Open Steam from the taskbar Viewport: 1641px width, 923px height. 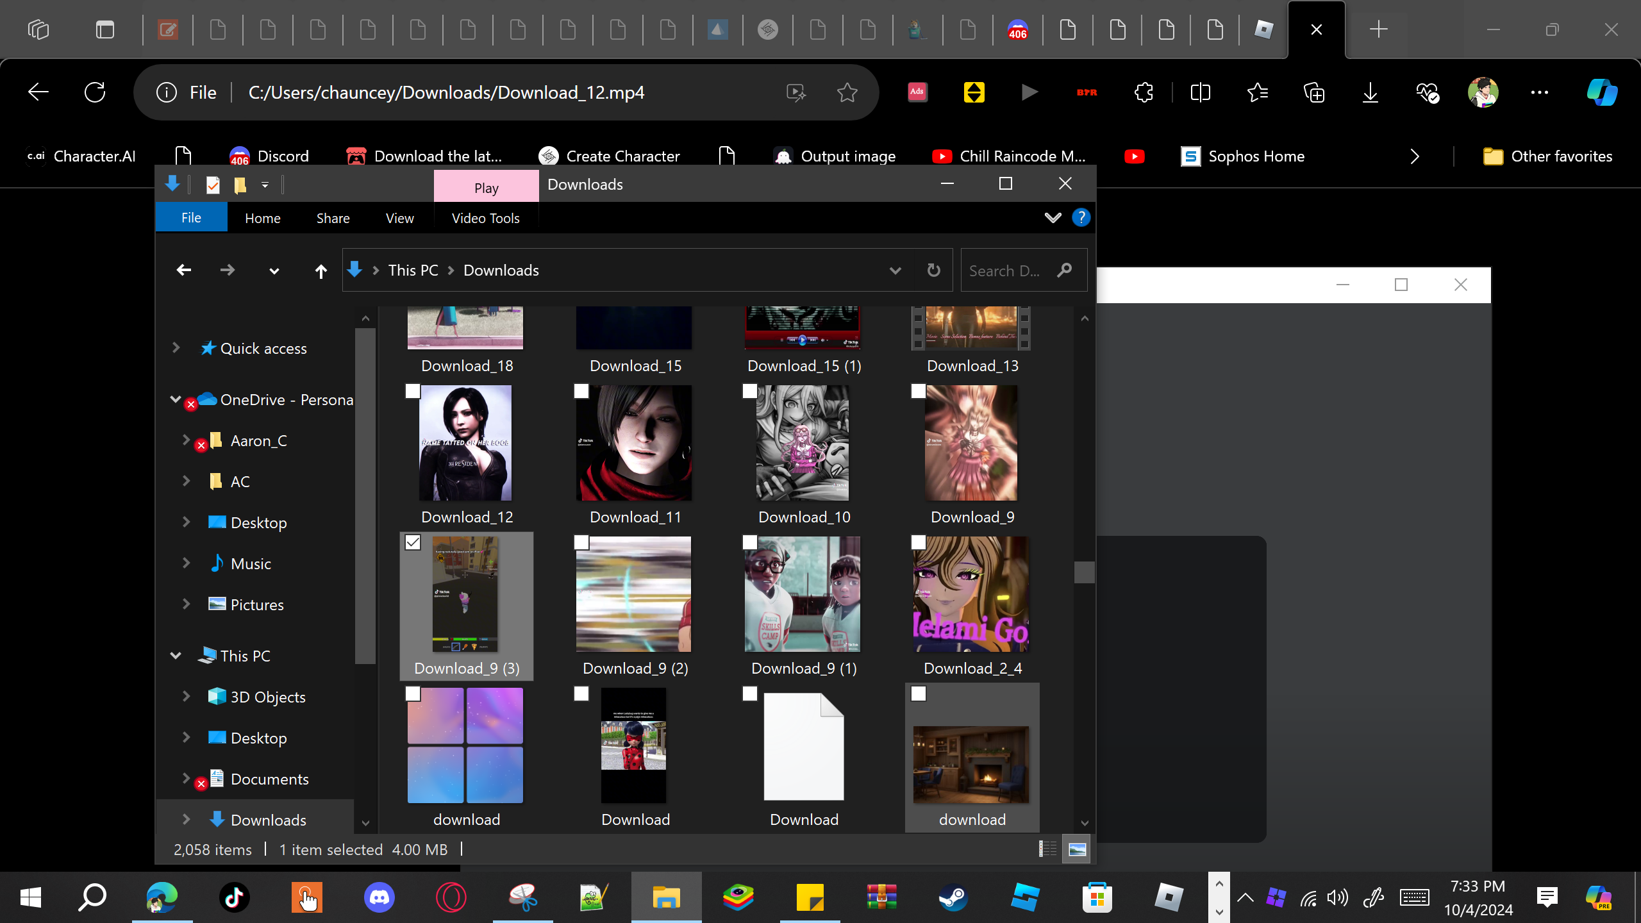954,897
